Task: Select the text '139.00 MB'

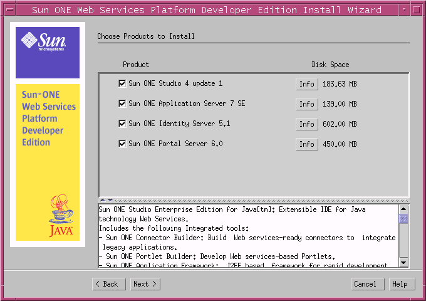Action: (340, 104)
